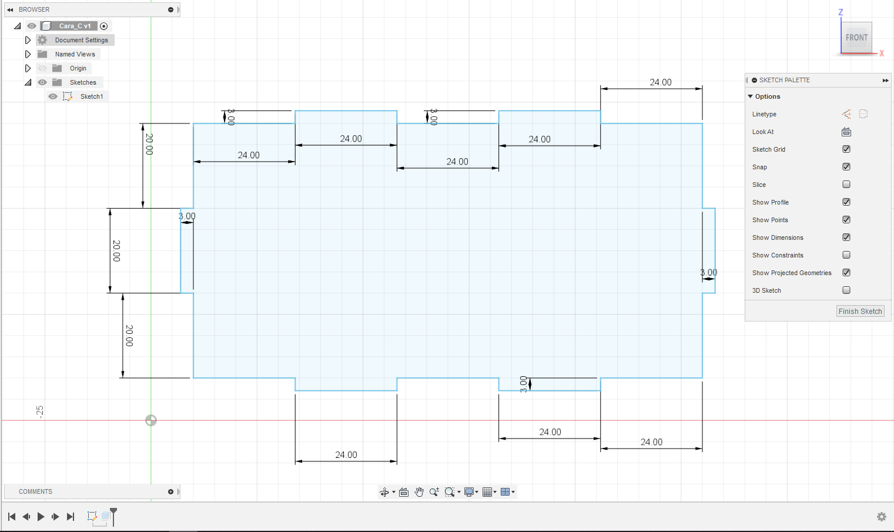Select the sketch feature in the timeline
The image size is (894, 532).
(x=92, y=516)
